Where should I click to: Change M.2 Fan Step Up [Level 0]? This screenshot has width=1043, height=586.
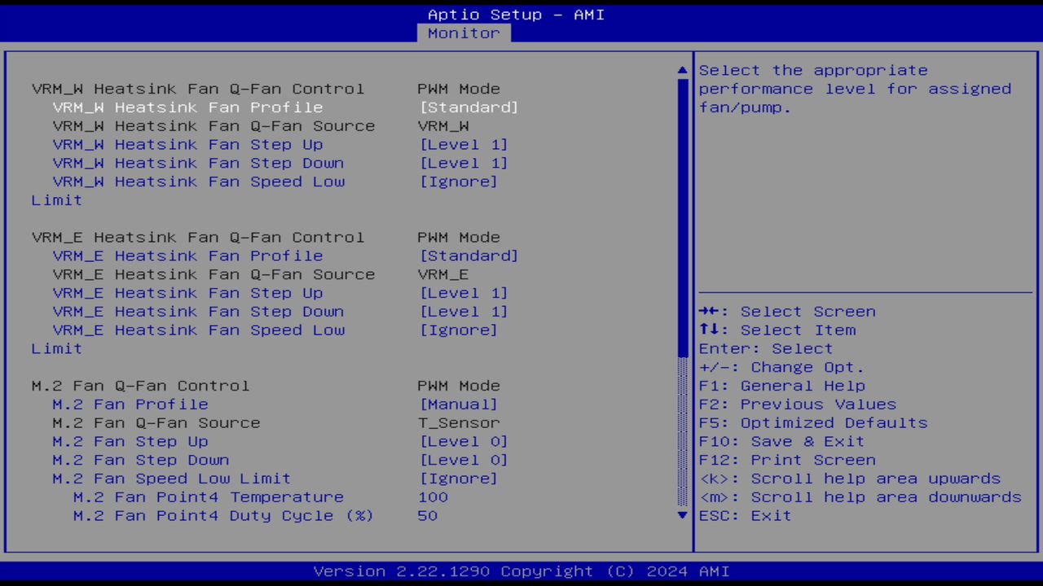[x=464, y=442]
